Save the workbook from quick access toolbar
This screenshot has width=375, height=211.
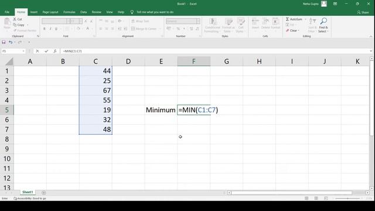click(x=4, y=42)
